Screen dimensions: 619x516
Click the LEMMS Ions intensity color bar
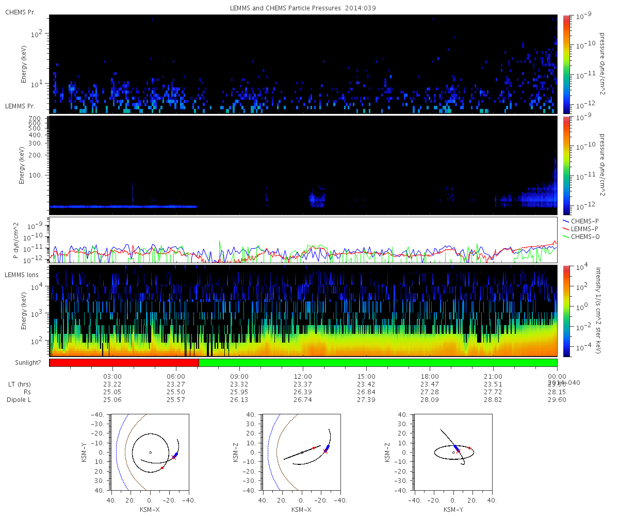pyautogui.click(x=565, y=311)
